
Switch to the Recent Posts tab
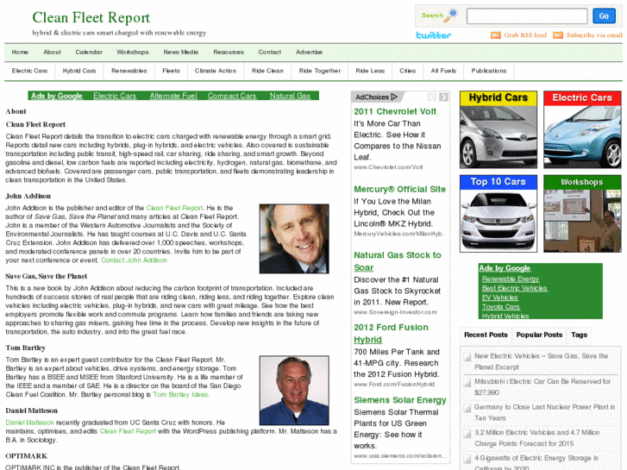coord(486,335)
